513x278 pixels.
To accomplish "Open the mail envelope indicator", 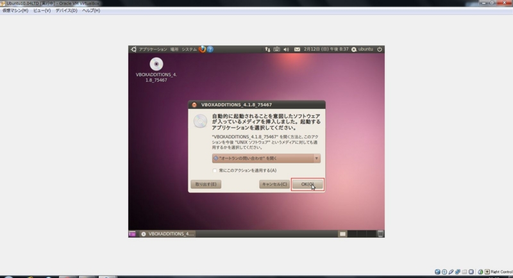I will (297, 49).
